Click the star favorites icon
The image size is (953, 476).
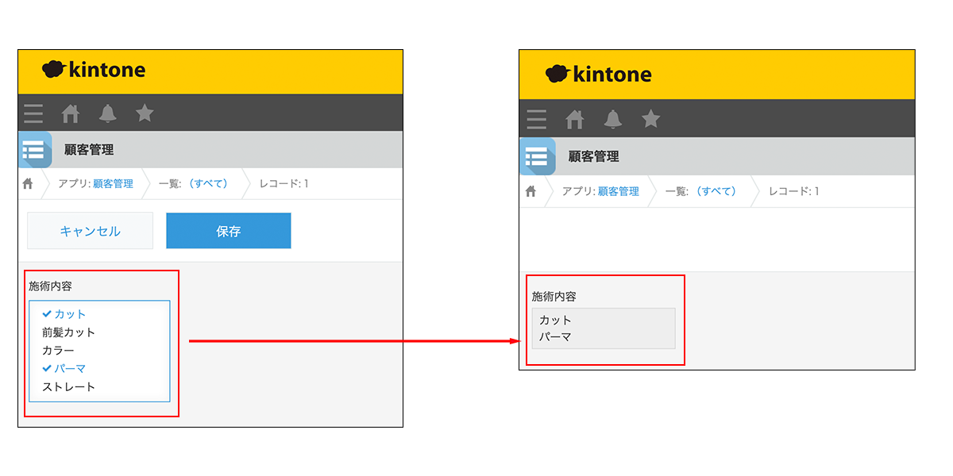click(144, 113)
